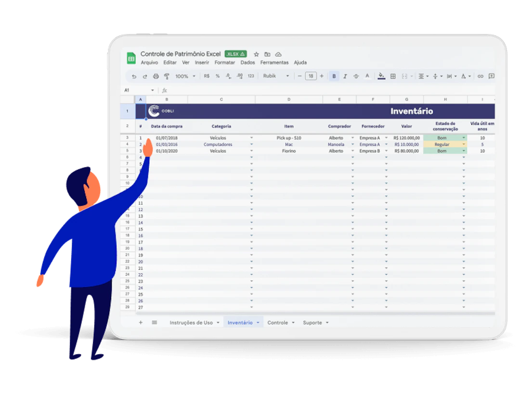Open the text rotation dropdown

[x=466, y=76]
